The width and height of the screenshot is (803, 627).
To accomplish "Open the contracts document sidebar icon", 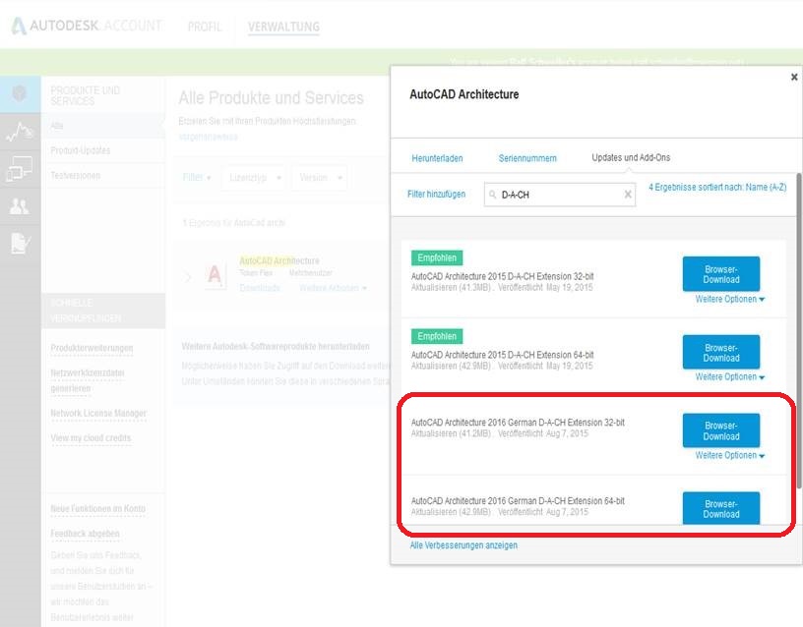I will pyautogui.click(x=21, y=243).
